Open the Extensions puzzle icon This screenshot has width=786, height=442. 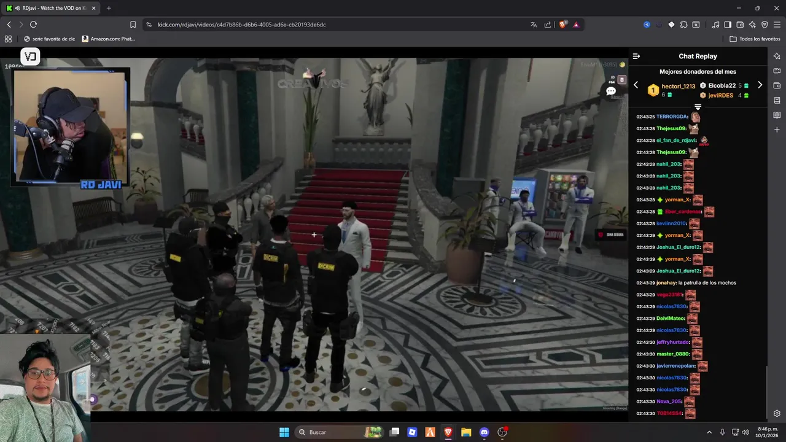tap(683, 25)
